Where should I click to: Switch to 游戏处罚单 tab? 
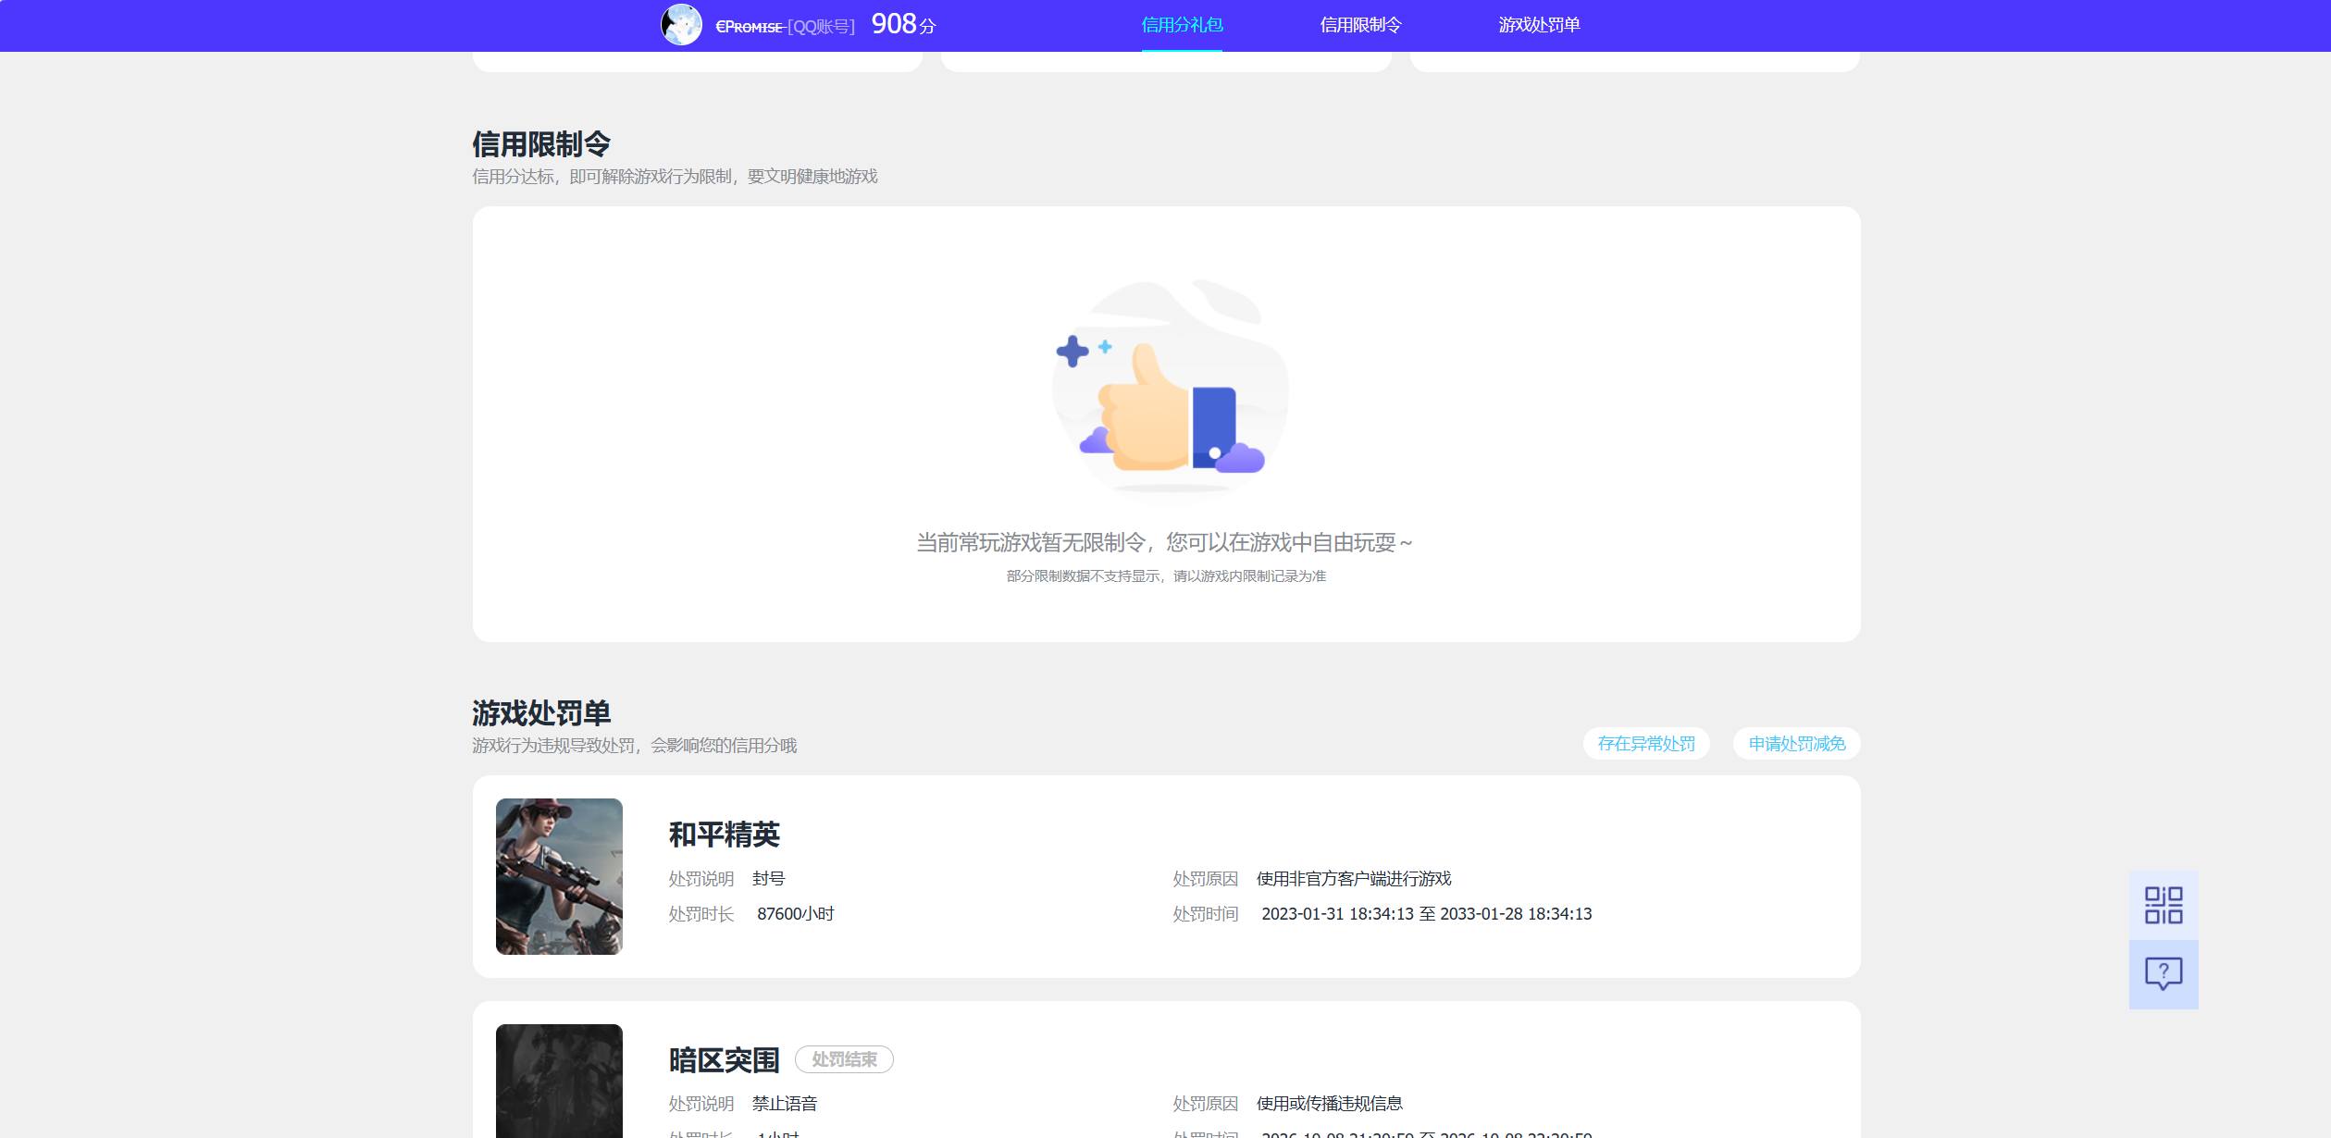[x=1539, y=25]
